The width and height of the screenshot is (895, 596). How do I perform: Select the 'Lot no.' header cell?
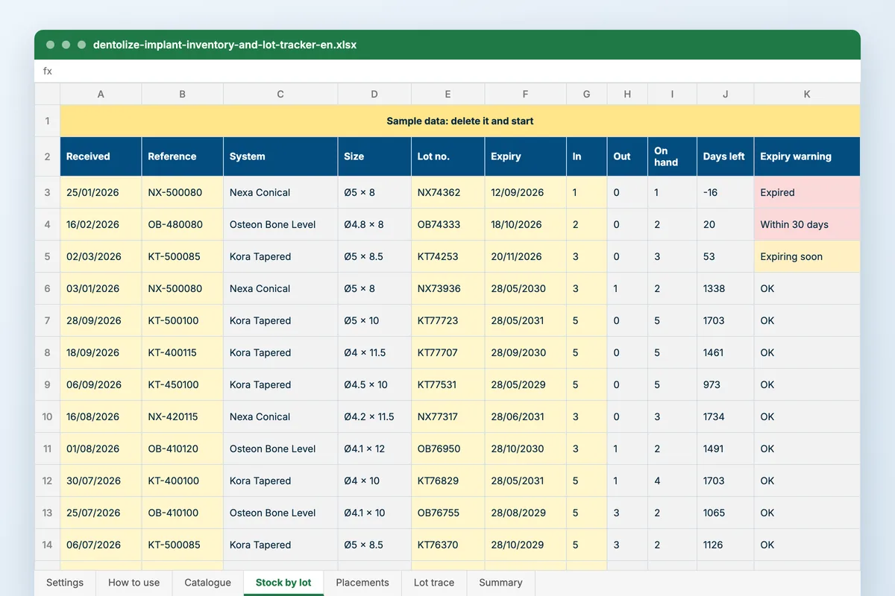click(448, 156)
